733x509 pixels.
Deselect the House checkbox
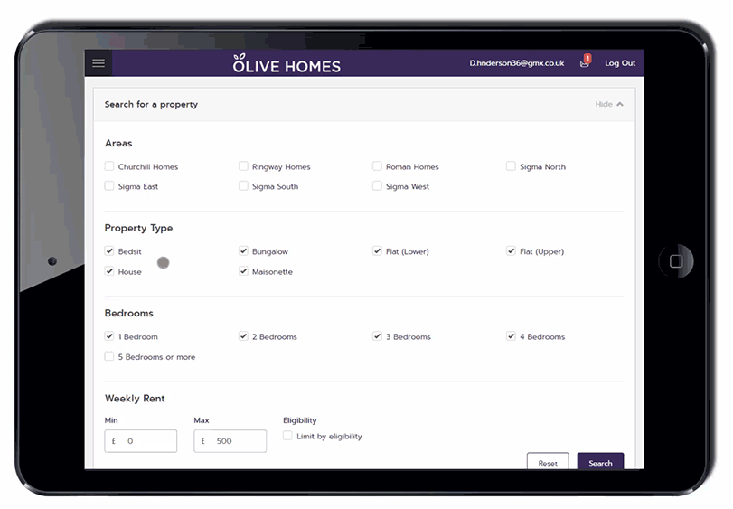tap(109, 271)
